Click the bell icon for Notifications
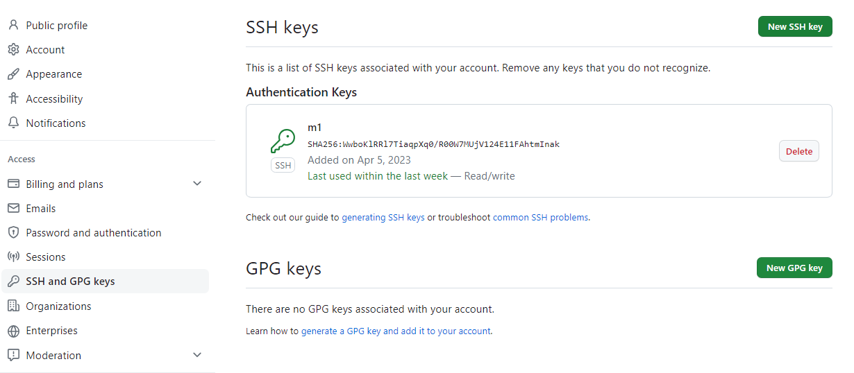 (13, 123)
